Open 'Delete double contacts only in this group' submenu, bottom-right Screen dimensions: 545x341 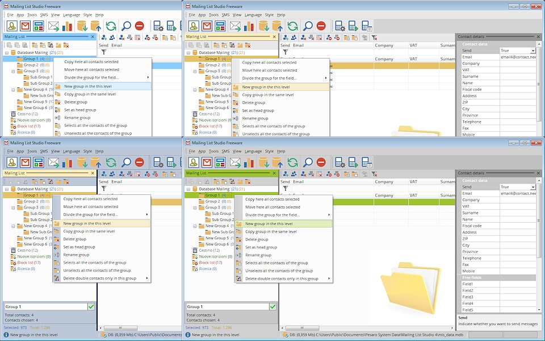pos(283,278)
